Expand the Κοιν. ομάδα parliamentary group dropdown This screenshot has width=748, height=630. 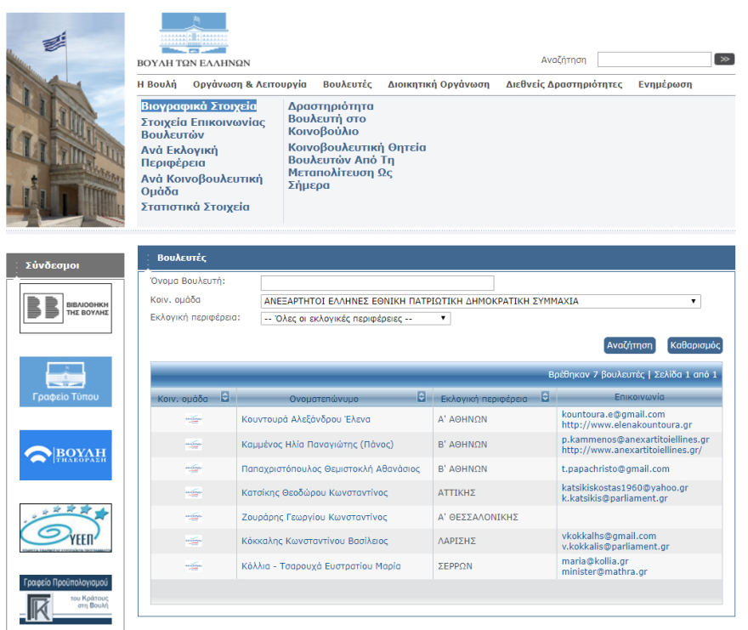click(480, 301)
